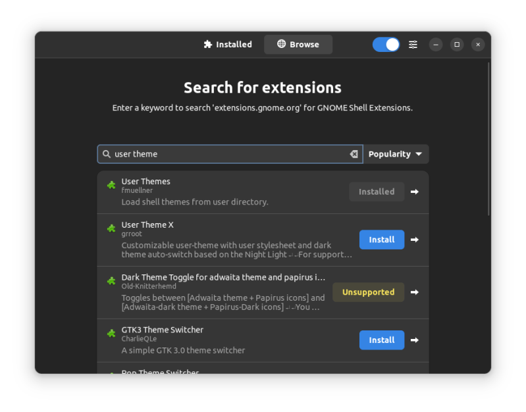
Task: Maximize the Extension Manager window
Action: 457,45
